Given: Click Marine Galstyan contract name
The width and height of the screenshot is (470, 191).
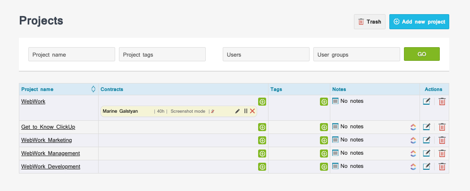Looking at the screenshot, I should pos(120,111).
